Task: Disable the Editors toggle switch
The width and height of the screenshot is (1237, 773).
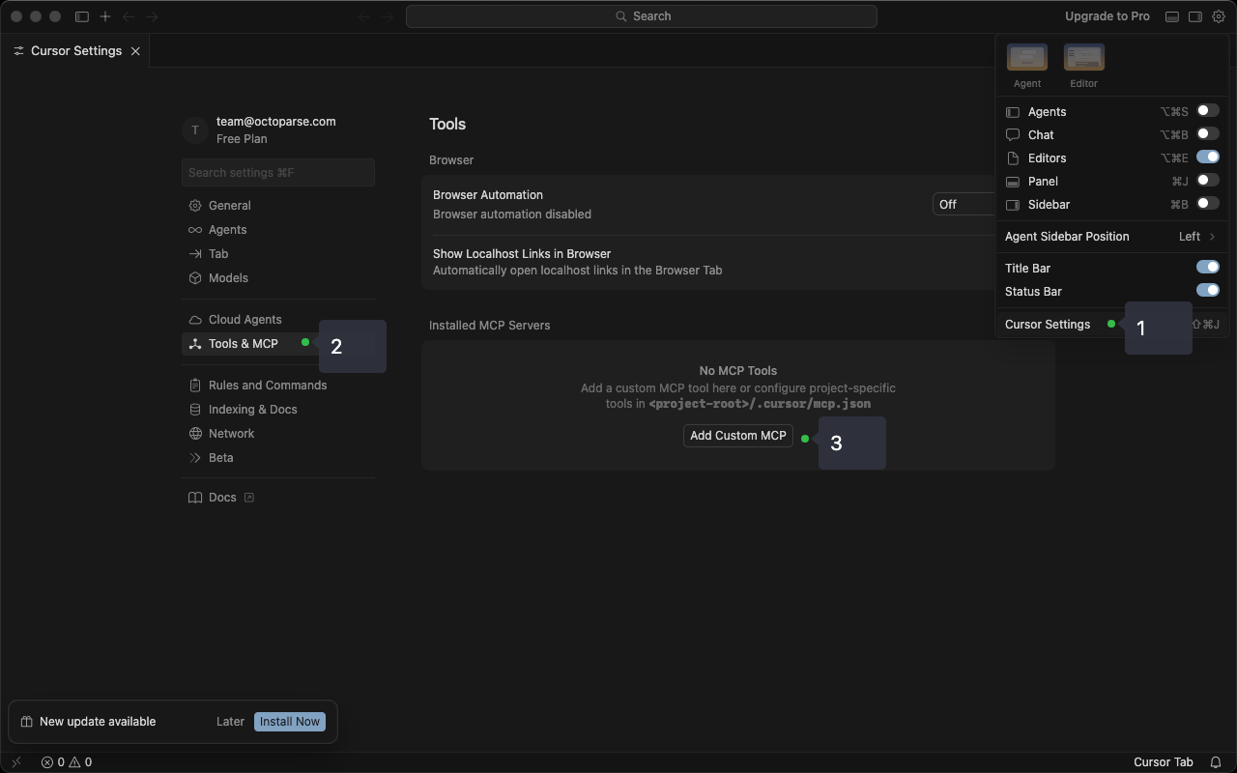Action: (x=1208, y=157)
